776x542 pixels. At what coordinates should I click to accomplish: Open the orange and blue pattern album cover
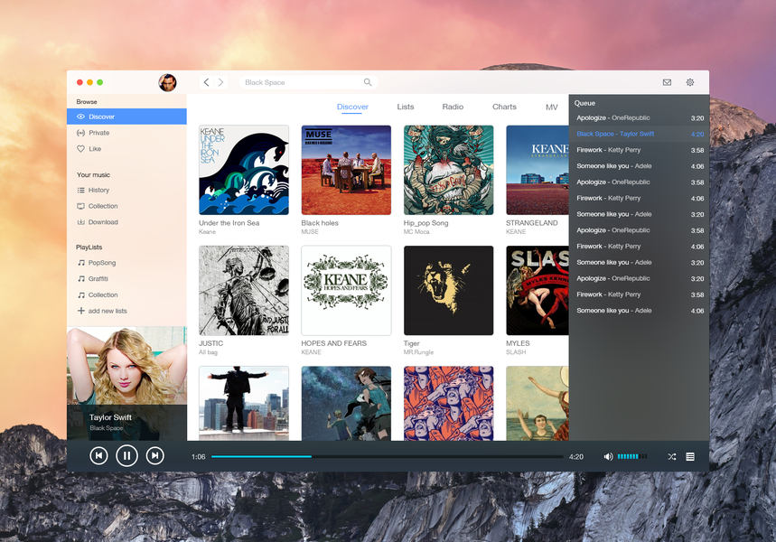[448, 404]
